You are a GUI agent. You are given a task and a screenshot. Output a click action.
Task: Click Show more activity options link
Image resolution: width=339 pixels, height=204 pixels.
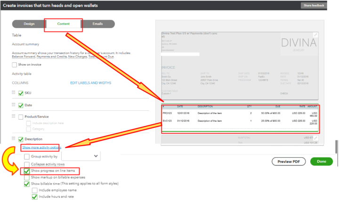click(x=42, y=147)
